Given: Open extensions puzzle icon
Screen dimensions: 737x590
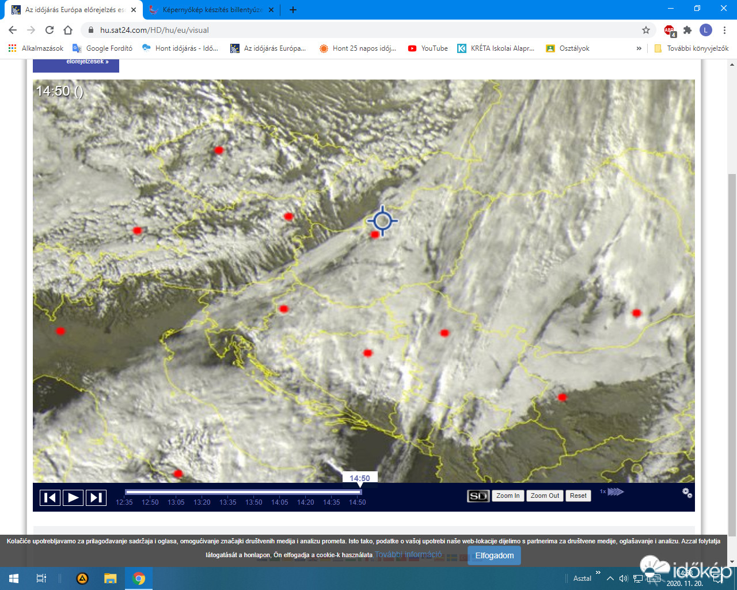Looking at the screenshot, I should pyautogui.click(x=687, y=30).
